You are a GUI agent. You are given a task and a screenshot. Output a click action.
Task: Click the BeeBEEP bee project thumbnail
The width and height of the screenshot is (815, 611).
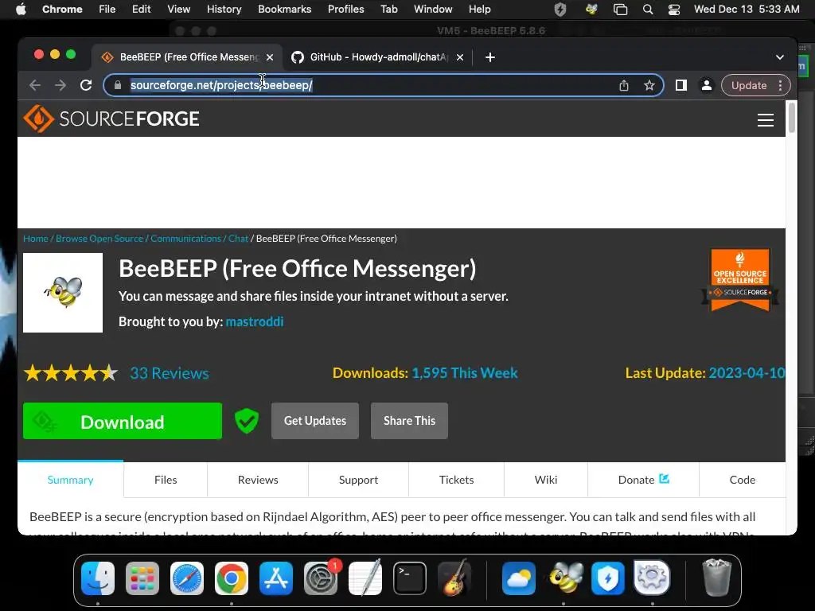(63, 293)
